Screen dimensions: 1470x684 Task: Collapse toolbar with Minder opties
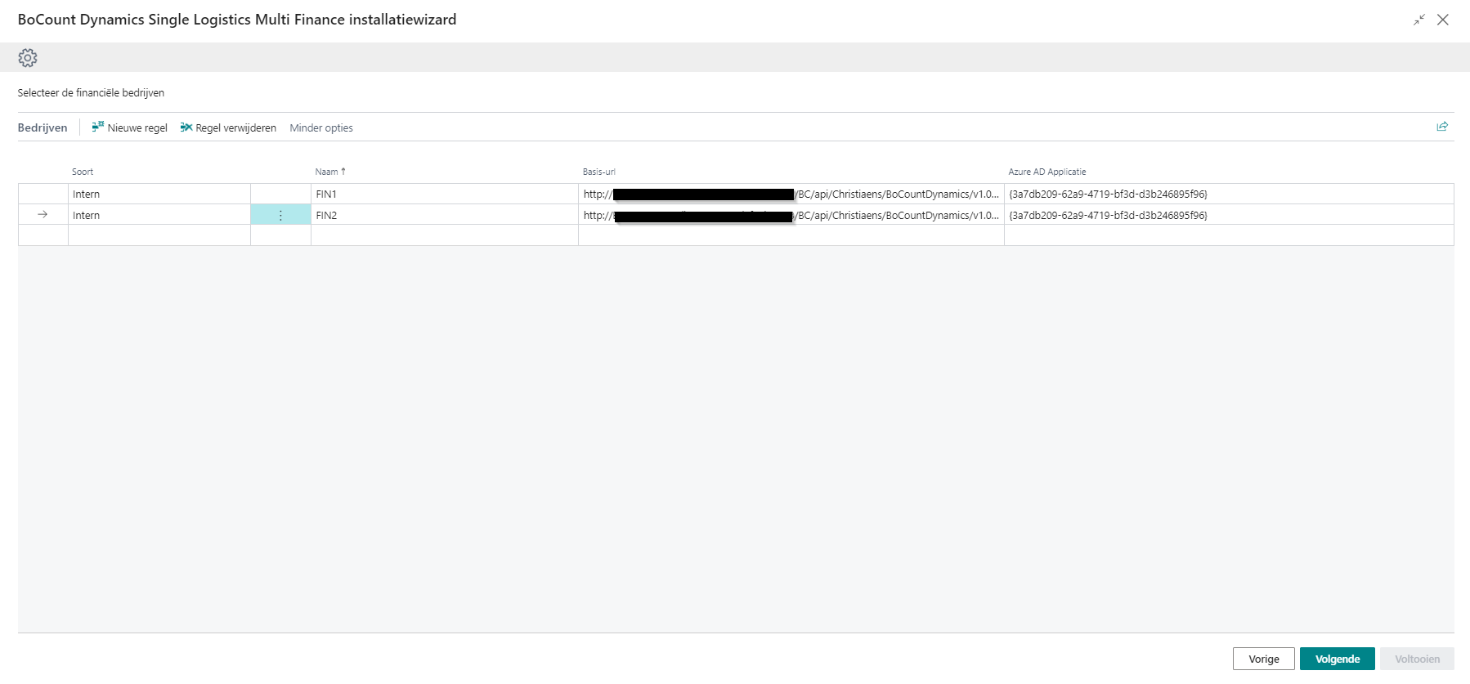pos(321,128)
